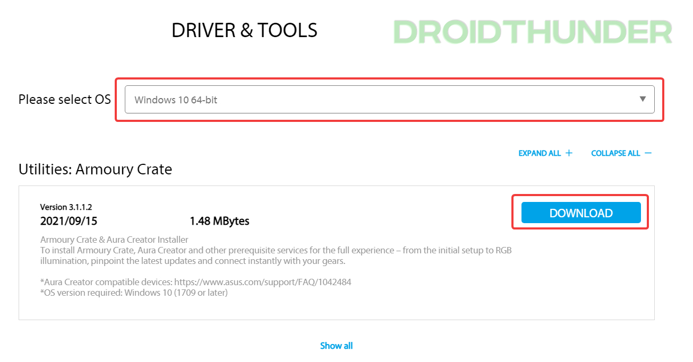The height and width of the screenshot is (362, 693).
Task: Expand all driver sections via EXPAND ALL text
Action: coord(540,153)
